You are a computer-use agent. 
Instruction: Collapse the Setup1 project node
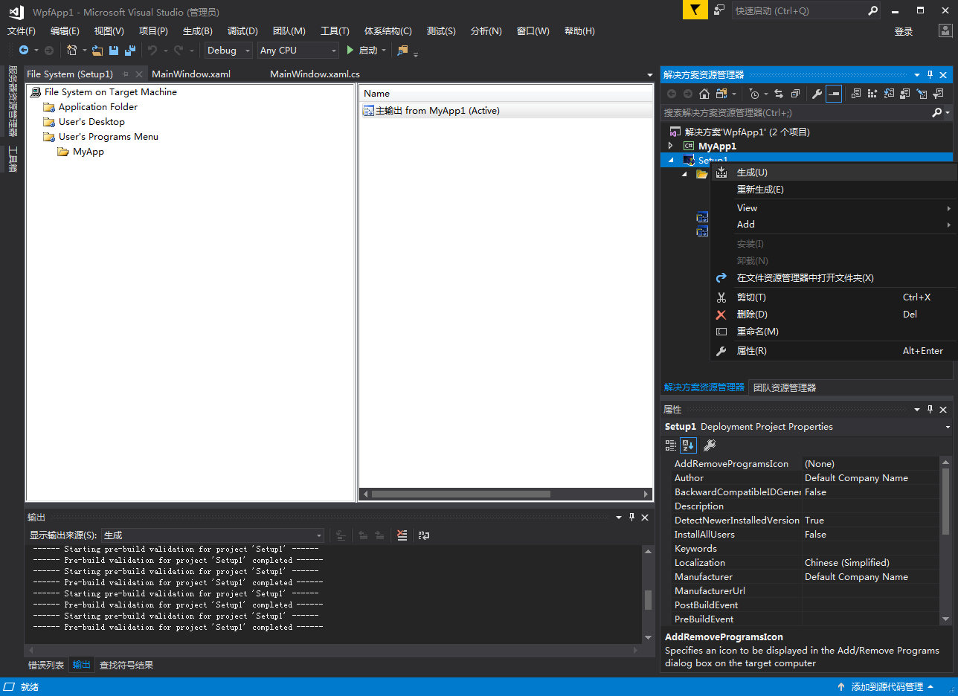pyautogui.click(x=671, y=159)
